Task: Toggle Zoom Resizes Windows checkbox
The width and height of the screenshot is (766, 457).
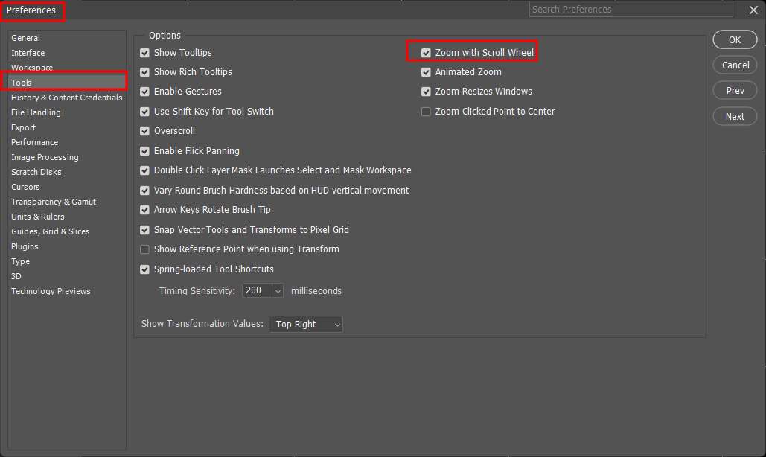Action: (426, 92)
